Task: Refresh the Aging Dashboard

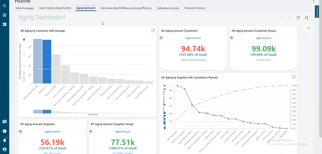Action: click(x=298, y=18)
